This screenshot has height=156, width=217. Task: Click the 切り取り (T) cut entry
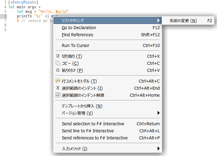[x=107, y=56]
